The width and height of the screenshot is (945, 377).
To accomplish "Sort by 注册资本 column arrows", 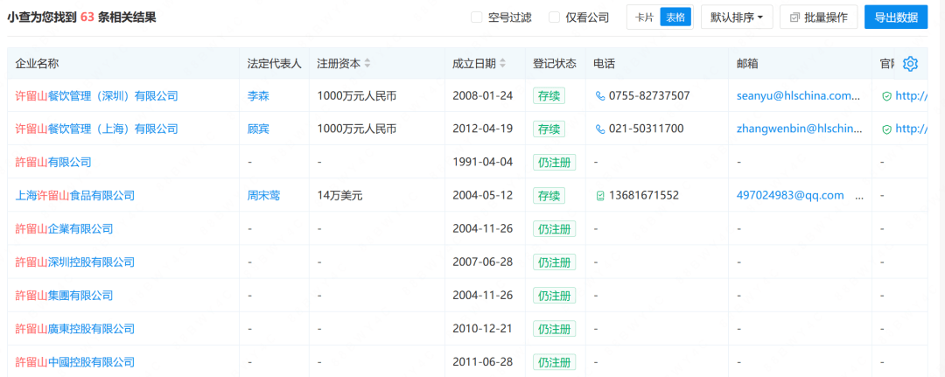I will coord(367,63).
